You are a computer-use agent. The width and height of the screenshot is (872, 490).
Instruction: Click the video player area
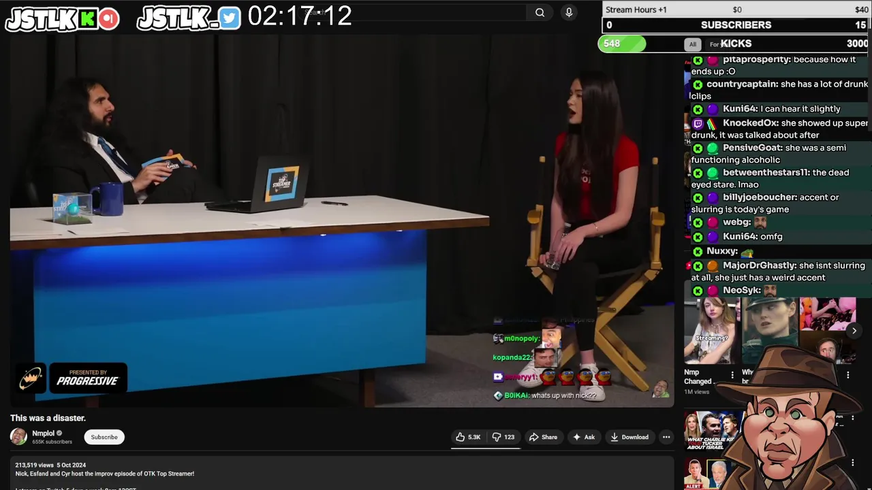point(342,220)
